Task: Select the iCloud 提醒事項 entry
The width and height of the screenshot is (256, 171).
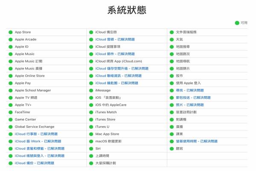Action: (108, 47)
